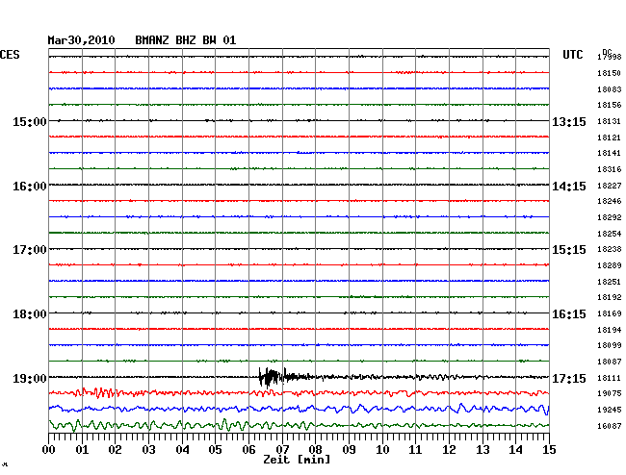Select minute tick label 00
The height and width of the screenshot is (475, 626).
(49, 450)
